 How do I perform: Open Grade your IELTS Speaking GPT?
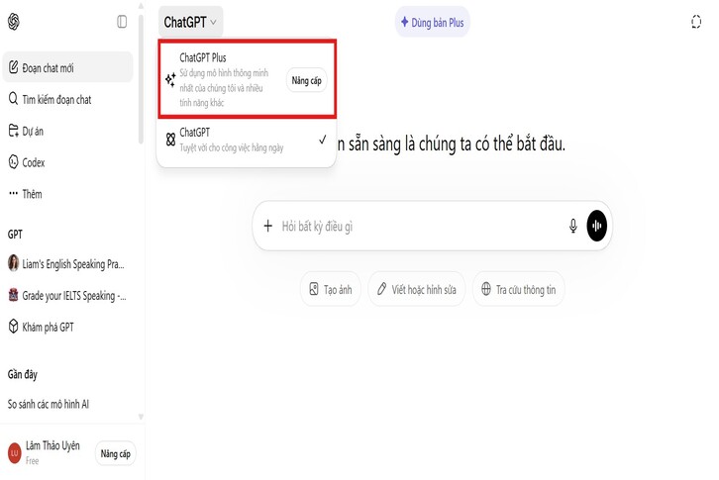click(68, 296)
